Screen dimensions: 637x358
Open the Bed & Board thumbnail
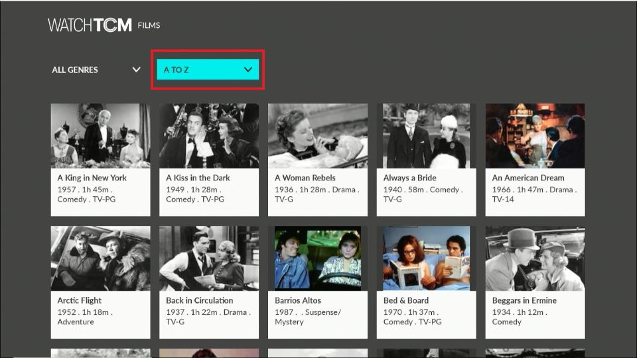pyautogui.click(x=426, y=258)
